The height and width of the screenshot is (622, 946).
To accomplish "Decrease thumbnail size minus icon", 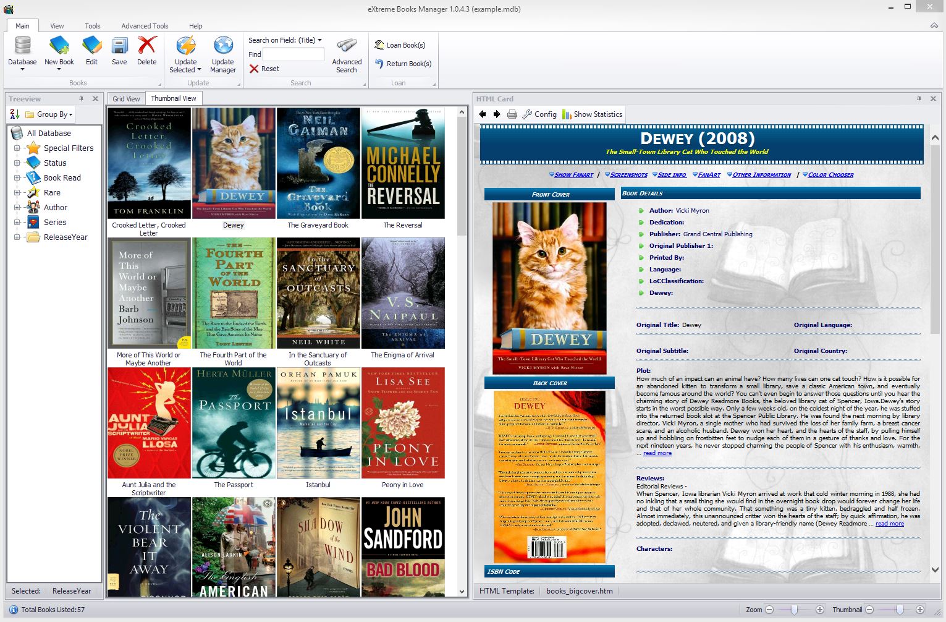I will click(869, 610).
